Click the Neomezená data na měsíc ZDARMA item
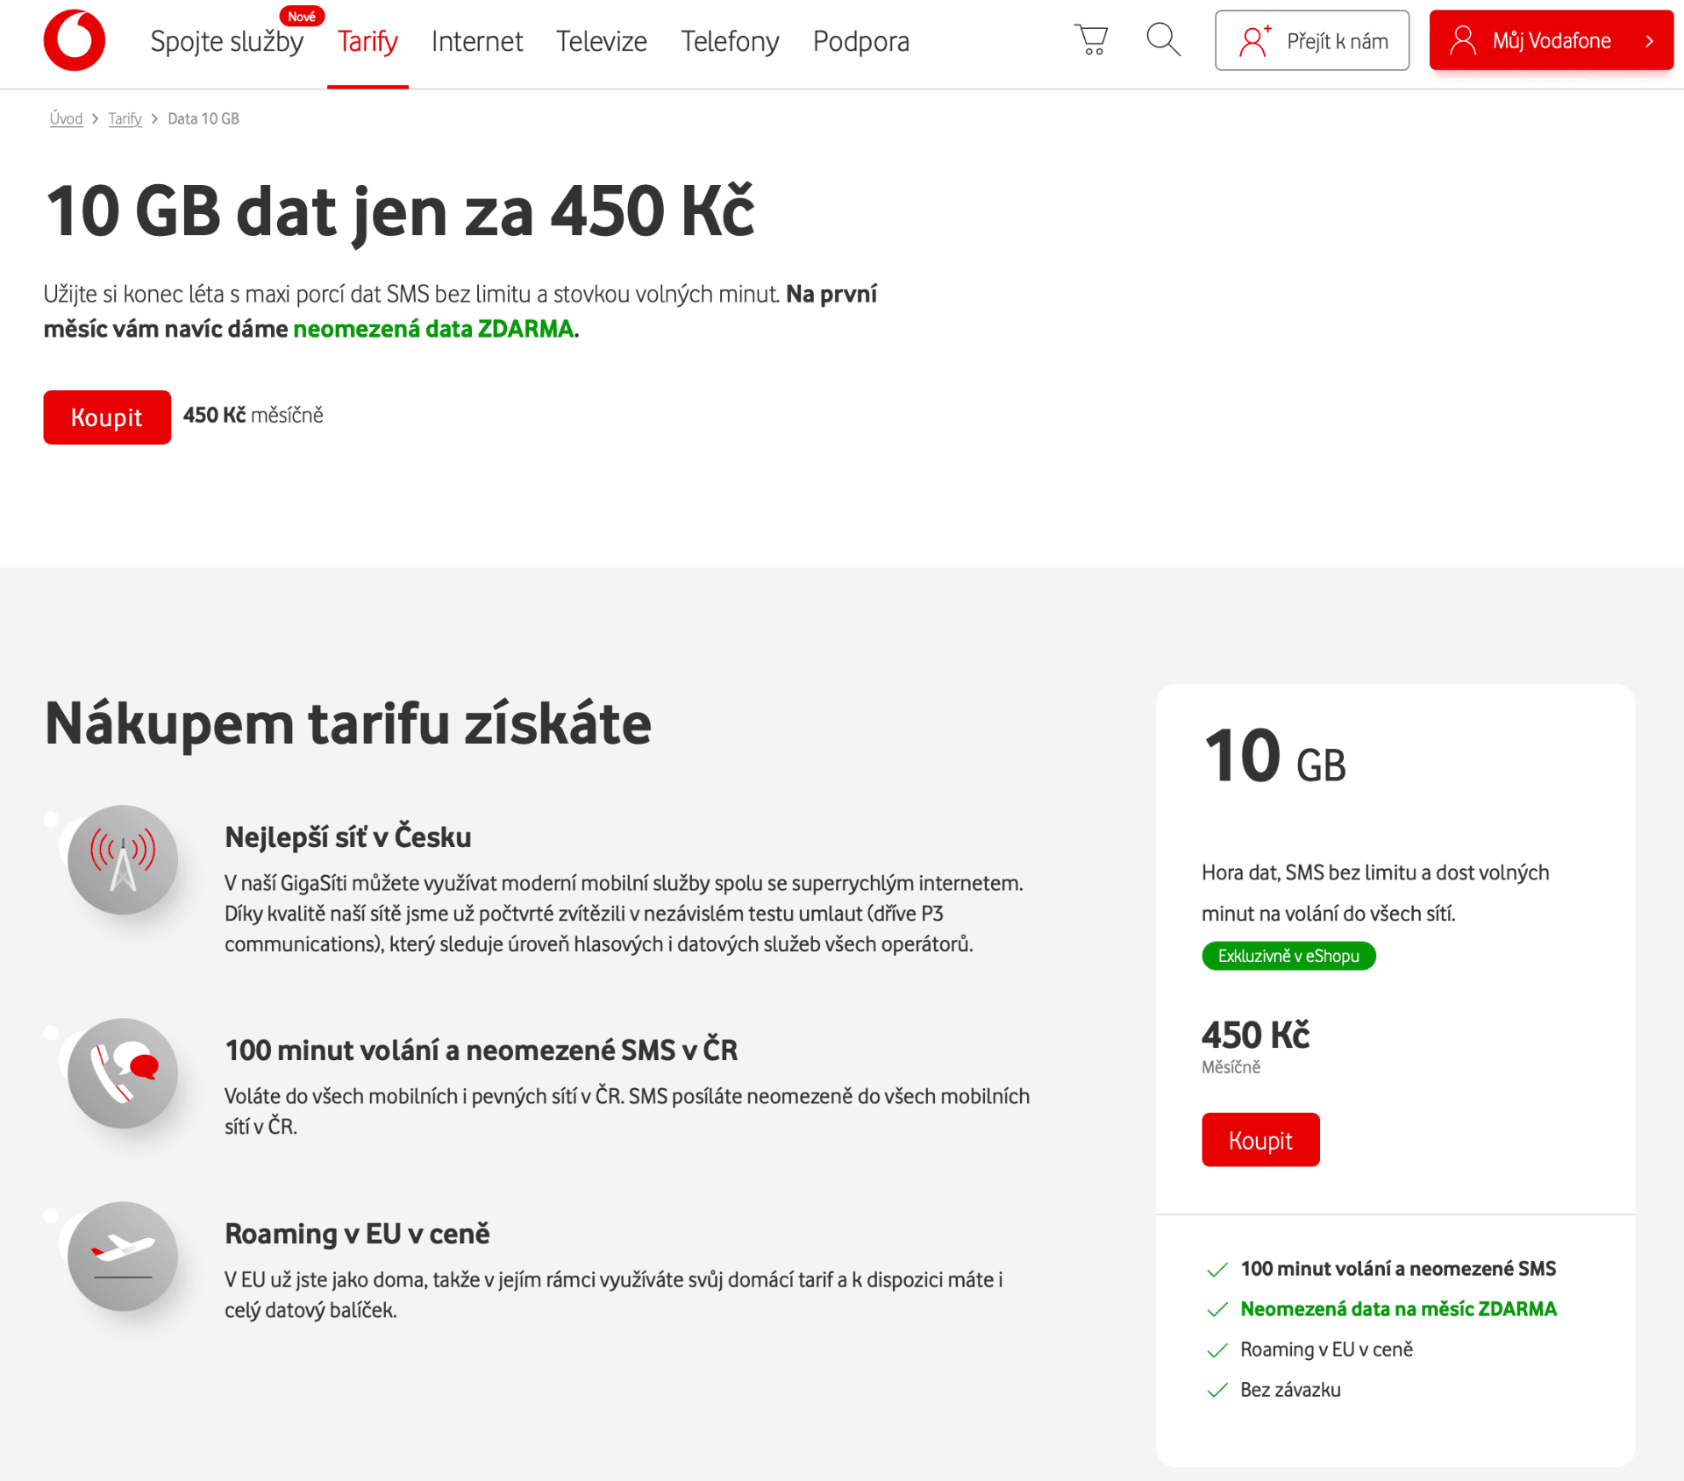 click(x=1398, y=1308)
